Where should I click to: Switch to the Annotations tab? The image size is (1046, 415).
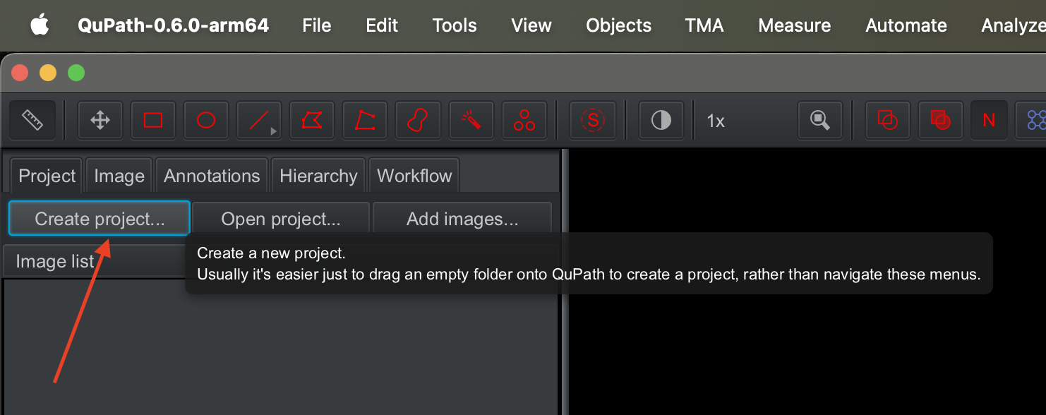tap(212, 176)
